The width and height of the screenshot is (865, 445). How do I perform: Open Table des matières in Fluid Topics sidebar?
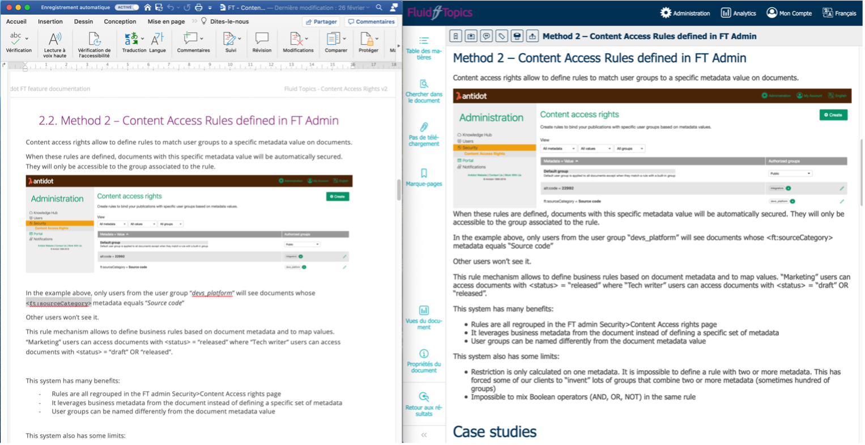coord(424,48)
